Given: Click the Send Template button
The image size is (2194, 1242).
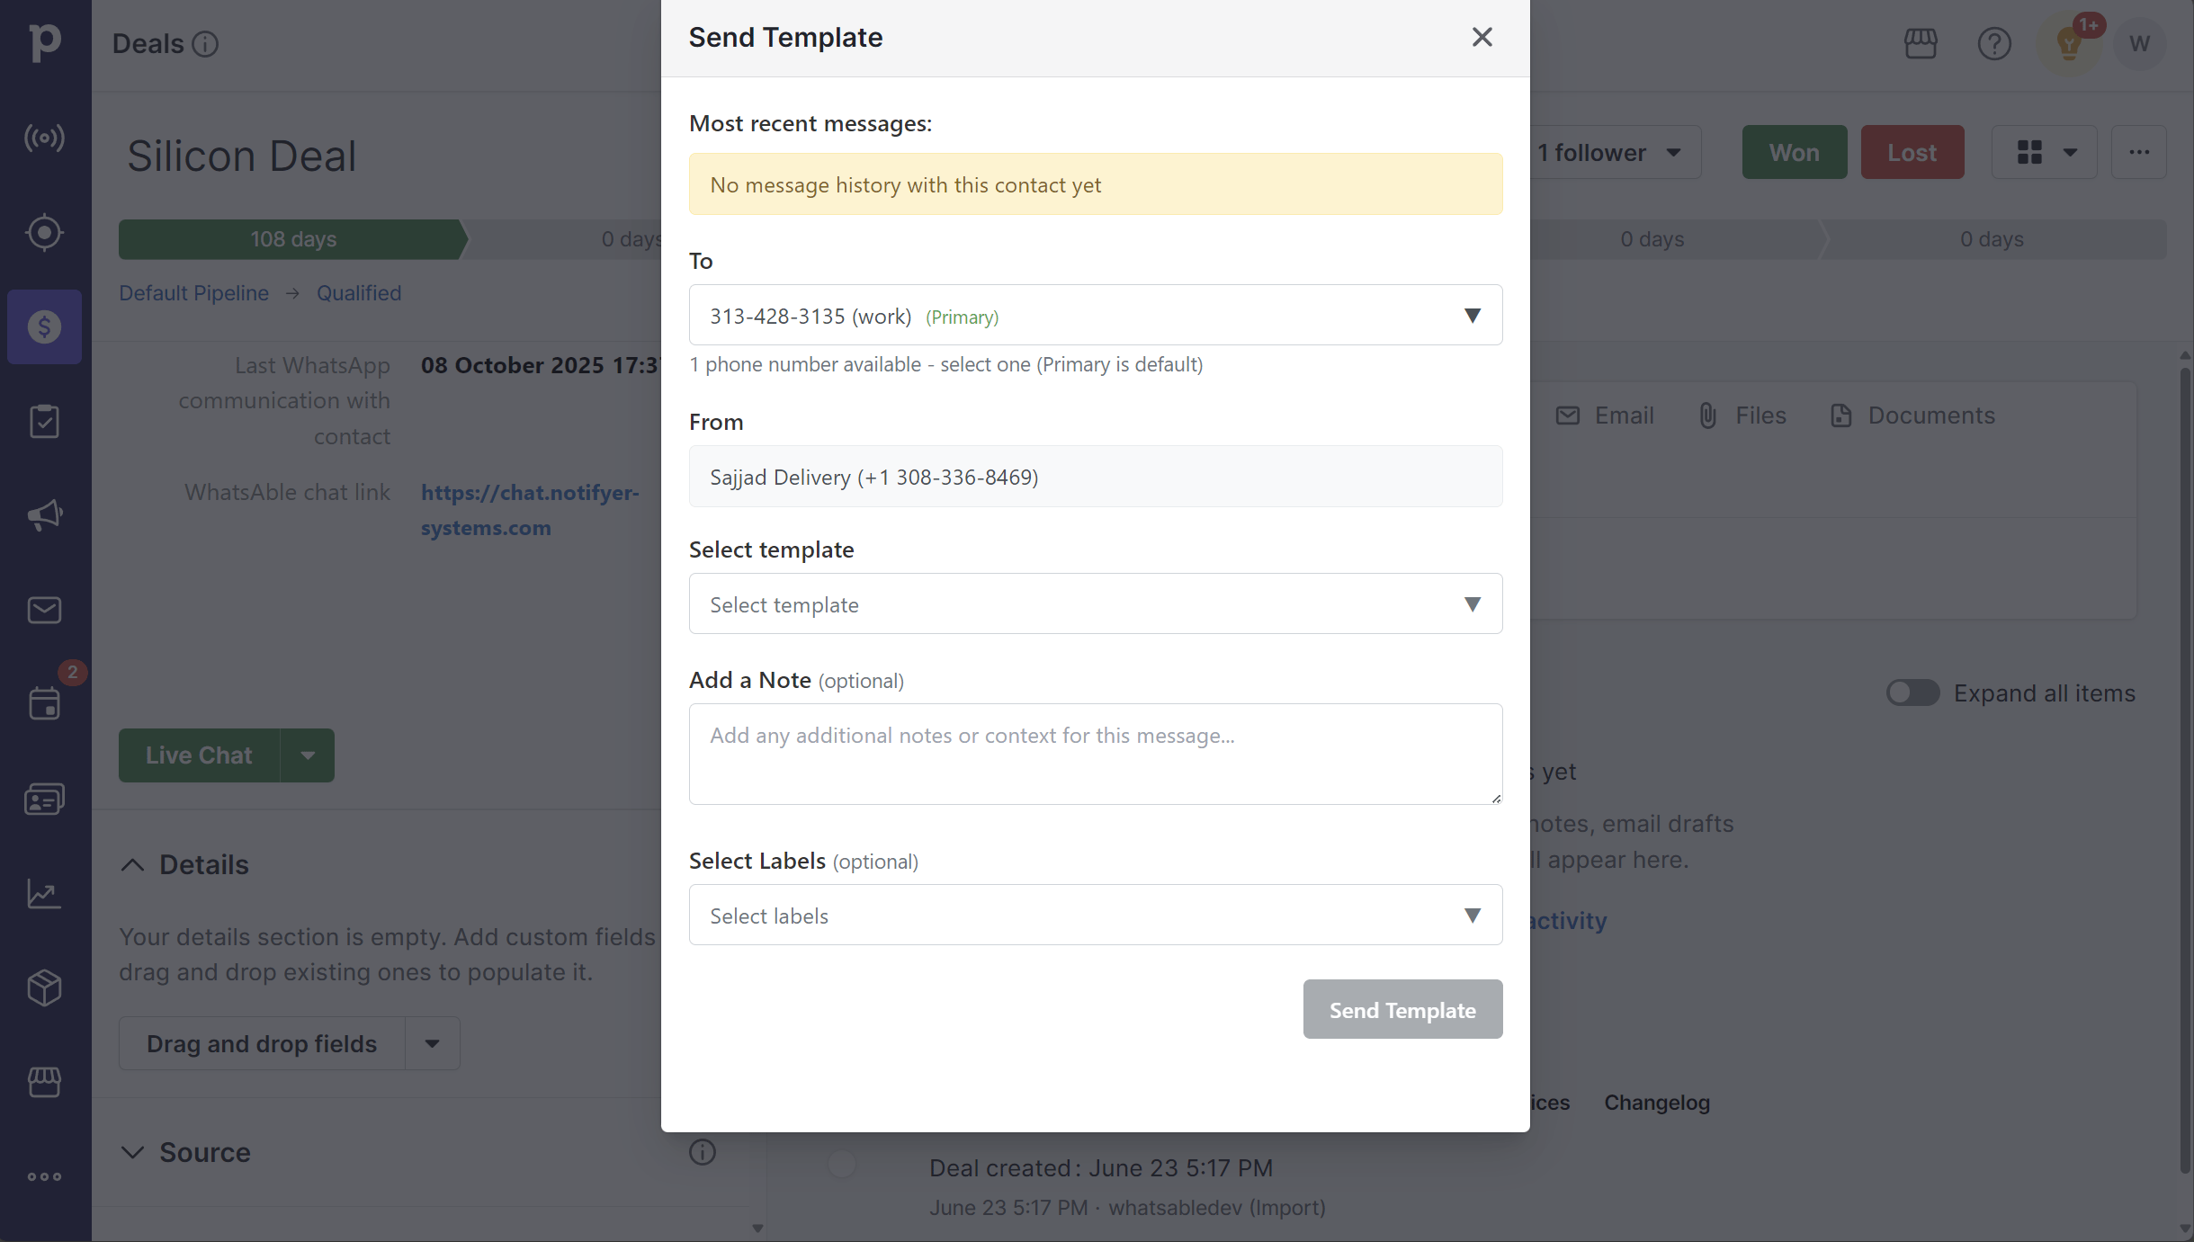Looking at the screenshot, I should pyautogui.click(x=1402, y=1010).
